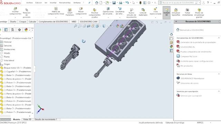Select Matriz de componente lineal

56,11
